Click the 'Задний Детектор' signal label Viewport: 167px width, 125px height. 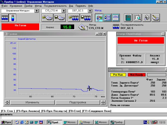point(27,39)
